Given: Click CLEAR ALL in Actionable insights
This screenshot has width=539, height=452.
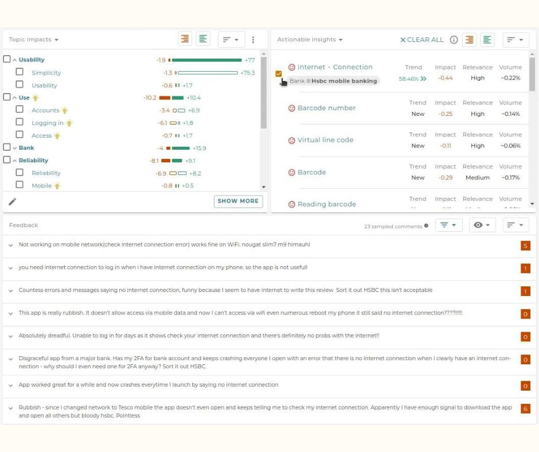Looking at the screenshot, I should pos(422,40).
